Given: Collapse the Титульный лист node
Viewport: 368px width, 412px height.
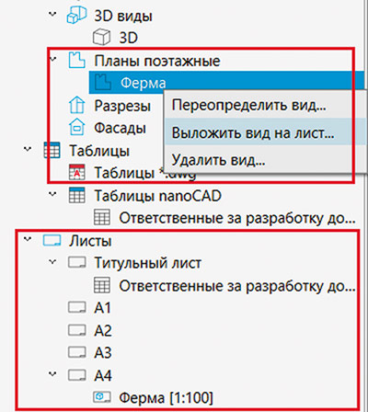Looking at the screenshot, I should pyautogui.click(x=53, y=262).
